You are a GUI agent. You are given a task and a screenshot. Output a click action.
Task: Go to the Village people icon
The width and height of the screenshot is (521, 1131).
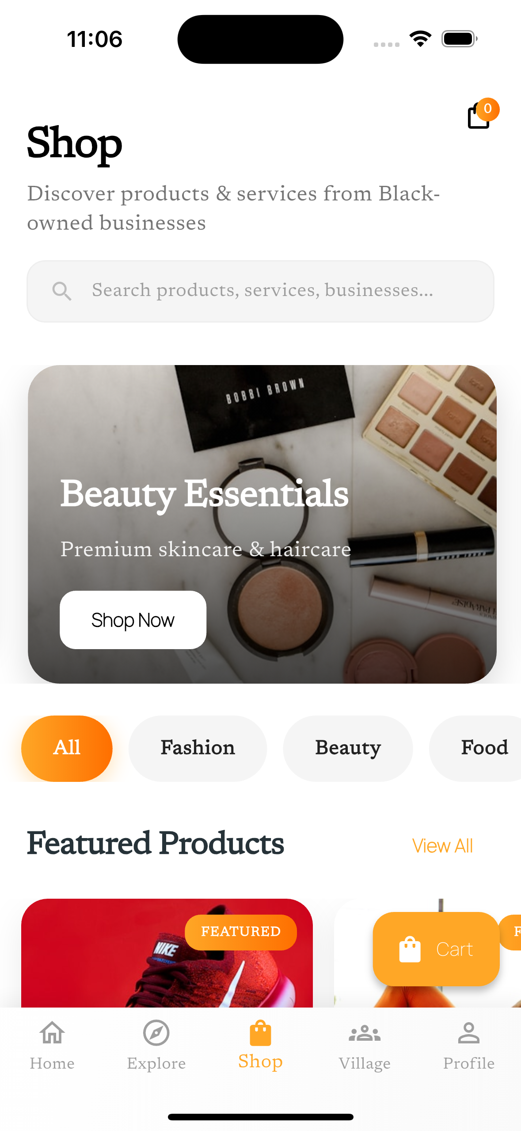[365, 1034]
